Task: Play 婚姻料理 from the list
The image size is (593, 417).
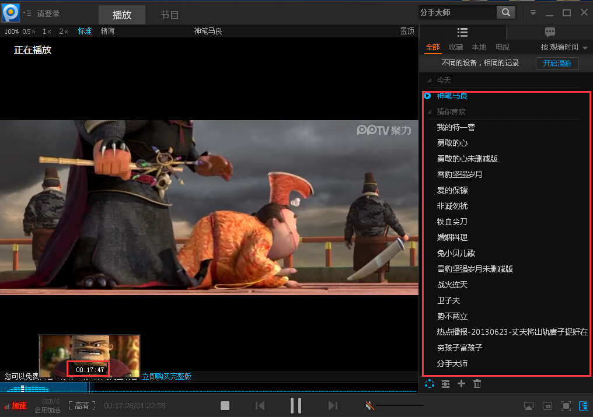Action: pyautogui.click(x=452, y=237)
